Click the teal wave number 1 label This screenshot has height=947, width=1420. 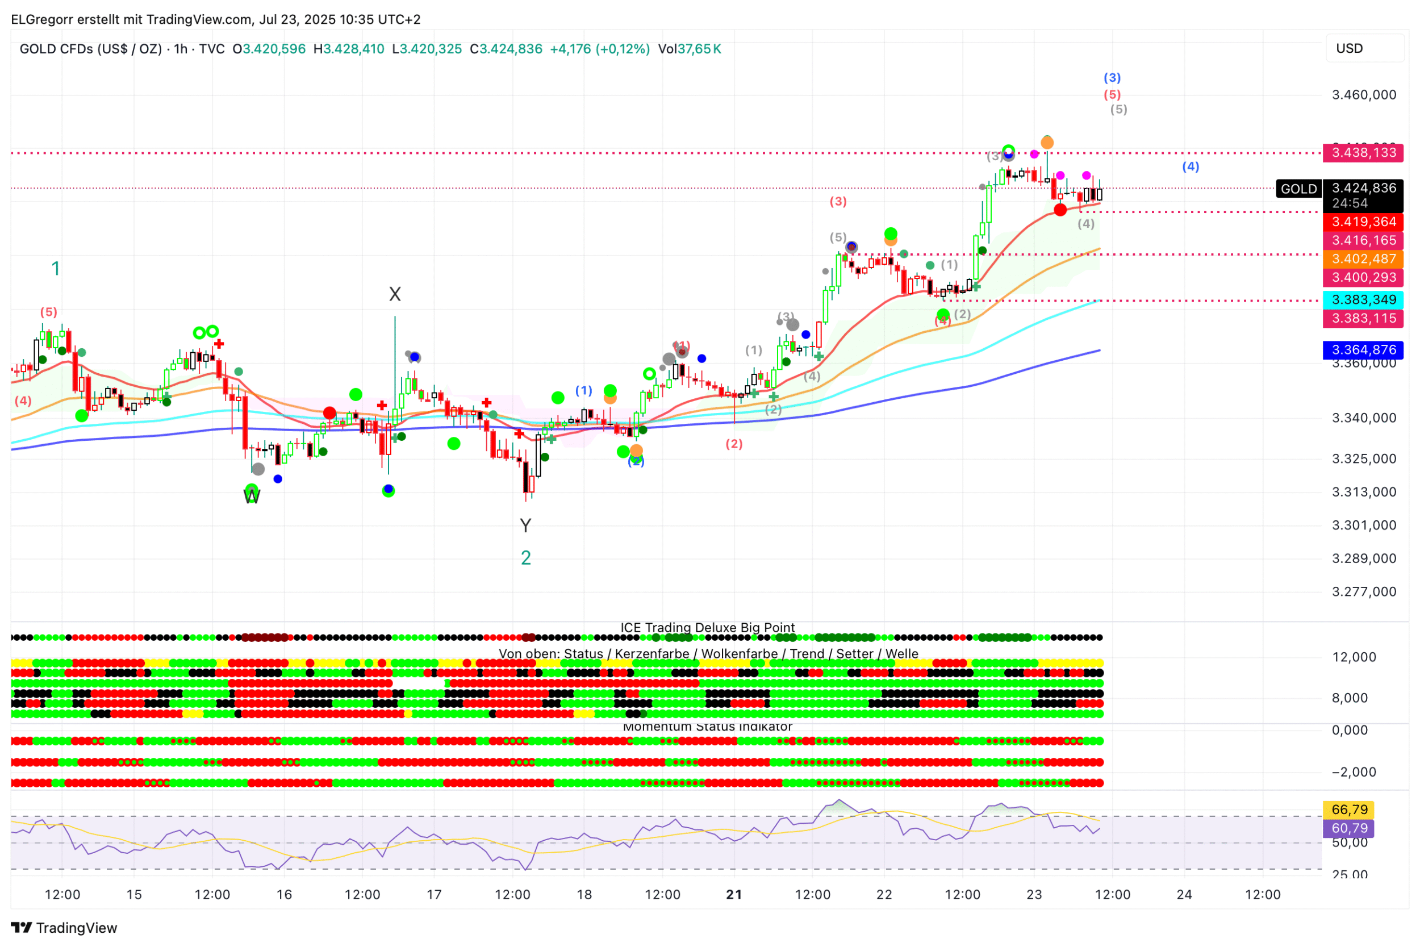click(x=56, y=268)
